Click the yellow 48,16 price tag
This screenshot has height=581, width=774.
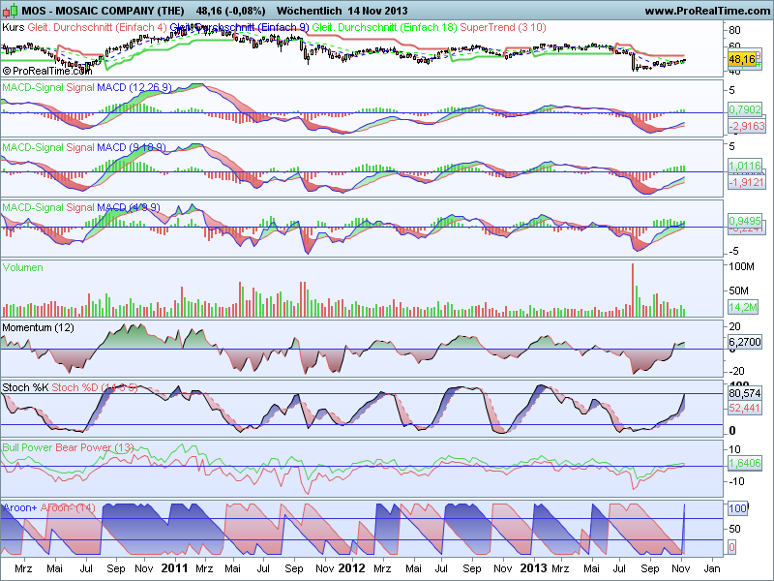click(x=742, y=60)
